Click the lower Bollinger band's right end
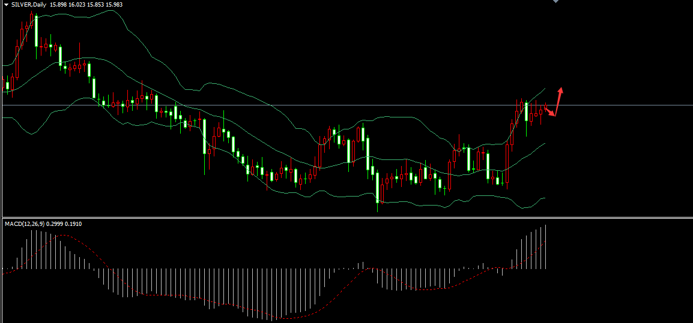The width and height of the screenshot is (693, 323). pyautogui.click(x=544, y=198)
